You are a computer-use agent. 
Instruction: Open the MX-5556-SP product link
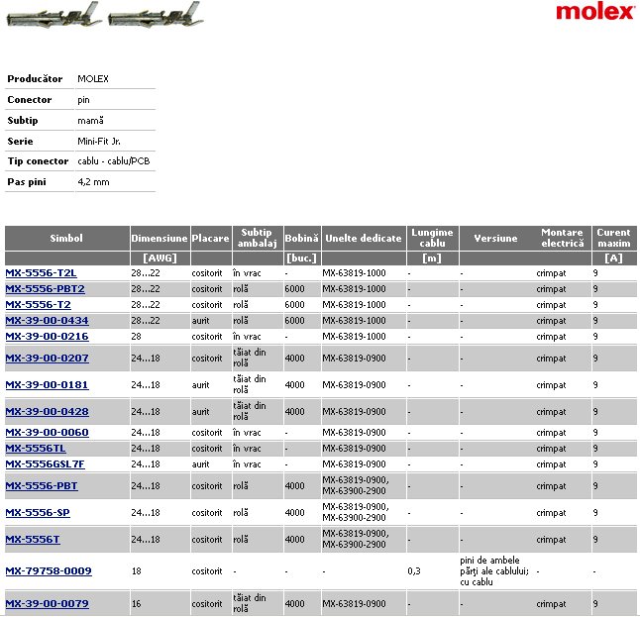click(x=38, y=513)
